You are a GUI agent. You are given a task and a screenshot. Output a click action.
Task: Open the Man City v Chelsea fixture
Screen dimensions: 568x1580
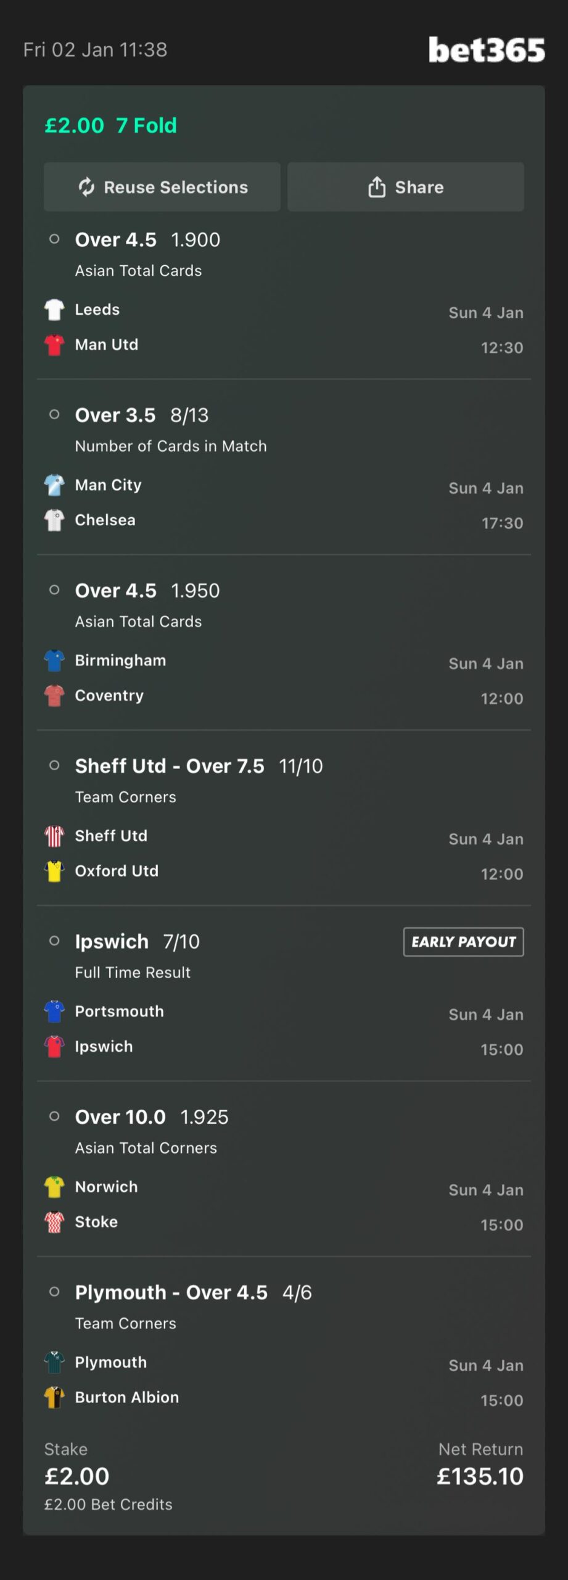click(x=108, y=502)
